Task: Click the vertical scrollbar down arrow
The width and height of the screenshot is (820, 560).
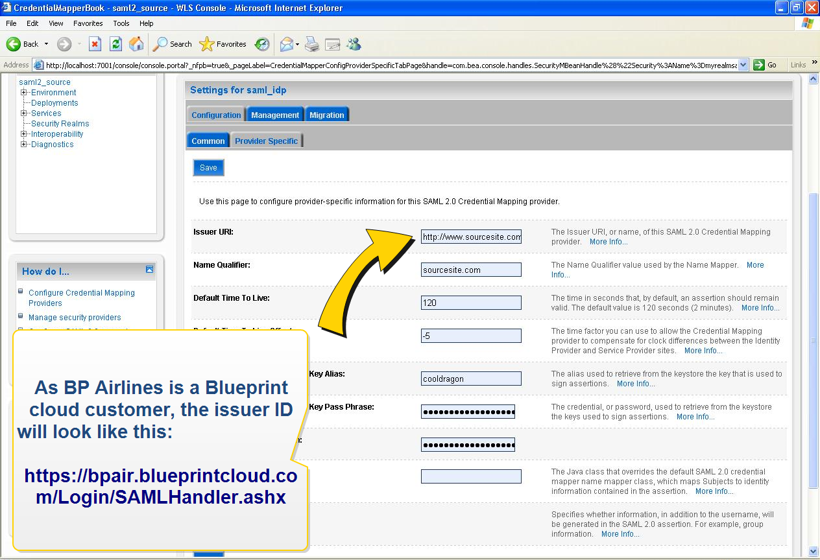Action: point(814,552)
